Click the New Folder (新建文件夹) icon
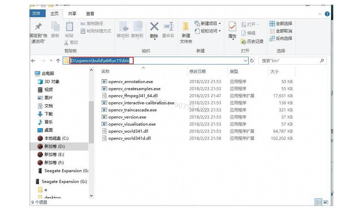The image size is (363, 211). (186, 27)
